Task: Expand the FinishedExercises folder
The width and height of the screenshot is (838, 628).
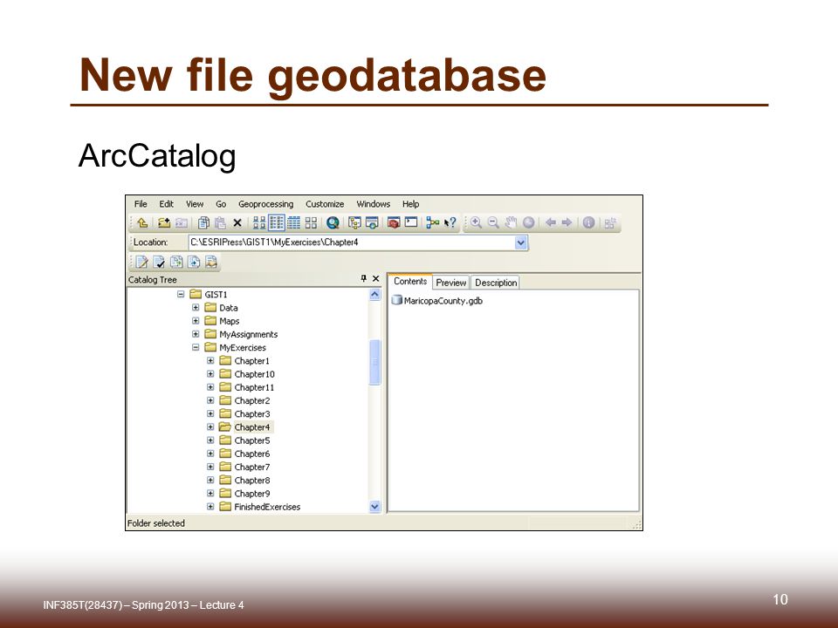Action: (x=210, y=507)
